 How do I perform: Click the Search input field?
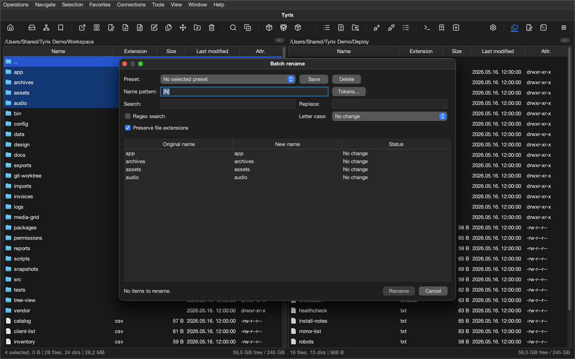(x=228, y=104)
